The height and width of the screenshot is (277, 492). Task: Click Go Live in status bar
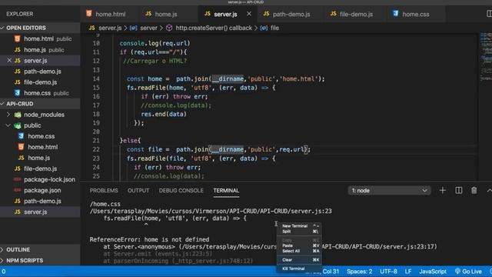point(468,272)
